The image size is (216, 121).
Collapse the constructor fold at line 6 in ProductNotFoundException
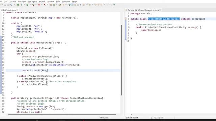tap(130, 27)
